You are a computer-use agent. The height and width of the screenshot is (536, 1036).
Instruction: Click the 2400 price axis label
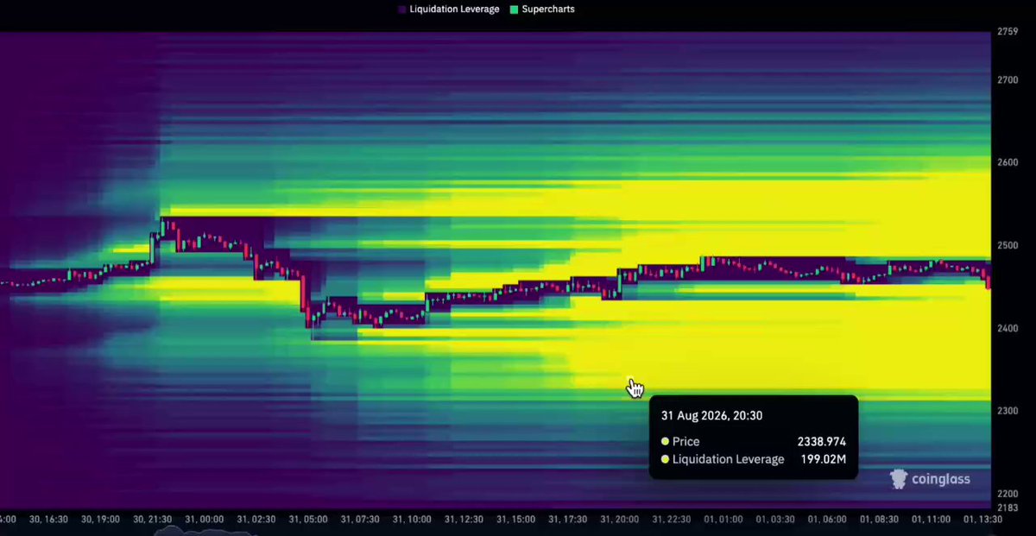(1008, 329)
